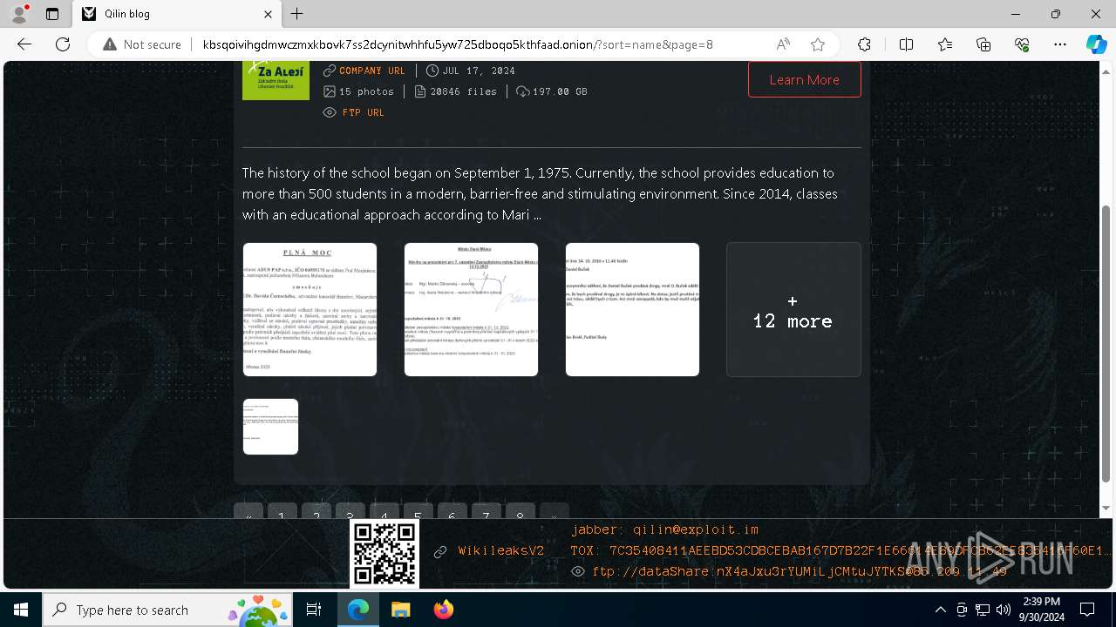Click the Learn More button

coord(804,79)
